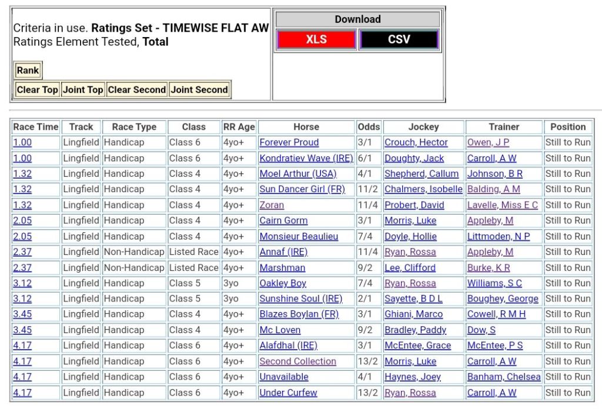Image resolution: width=602 pixels, height=409 pixels.
Task: Choose the Joint Second filter
Action: click(199, 90)
